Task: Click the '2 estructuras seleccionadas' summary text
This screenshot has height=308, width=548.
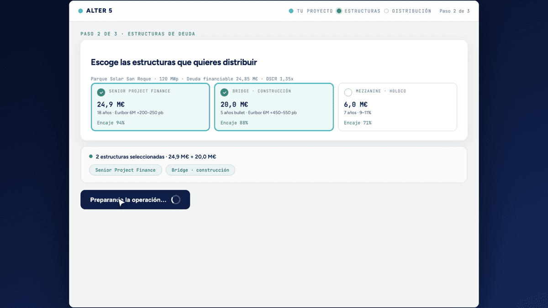Action: coord(156,157)
